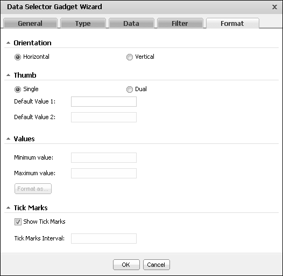Open the Filter tab
Screen dimensions: 283x276
pyautogui.click(x=180, y=23)
